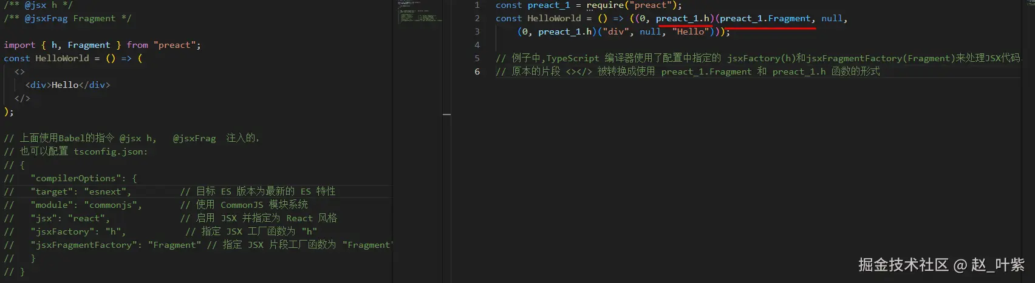Click the "preact" string in the import line
Screen dimensions: 1035x283
[x=175, y=45]
